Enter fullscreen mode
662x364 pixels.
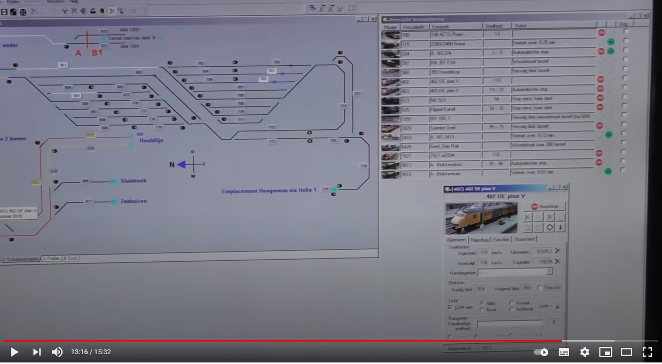(x=647, y=352)
